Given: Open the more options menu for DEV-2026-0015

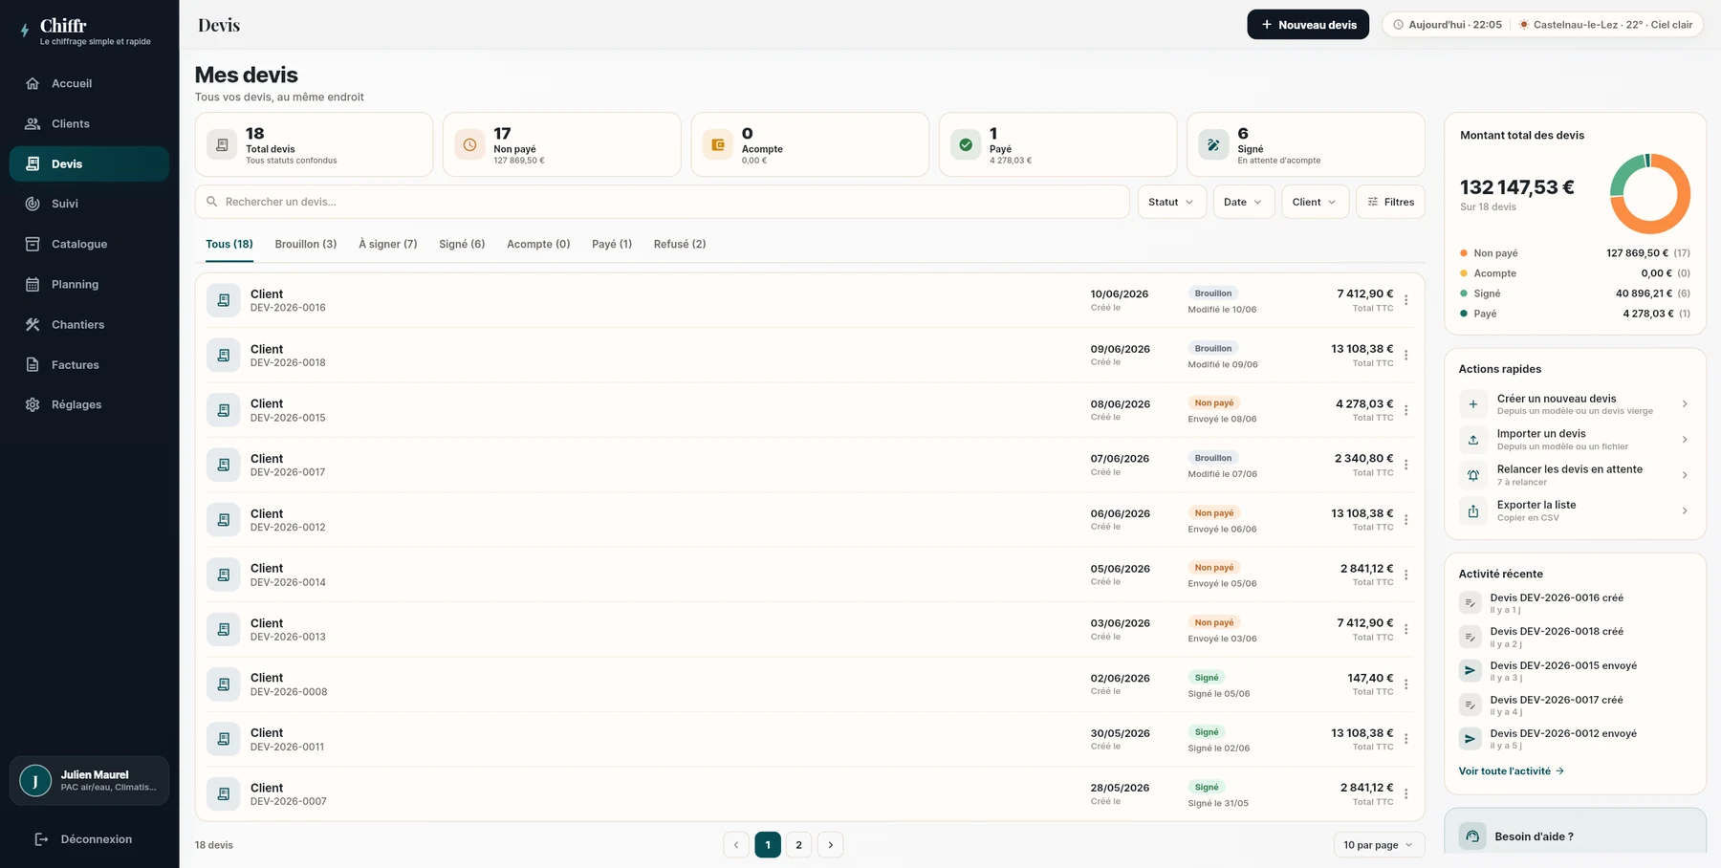Looking at the screenshot, I should pos(1406,410).
